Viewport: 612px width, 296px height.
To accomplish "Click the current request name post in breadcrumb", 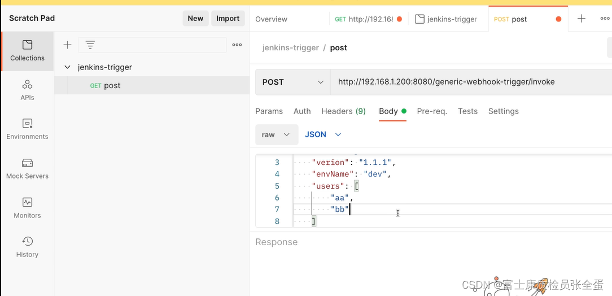I will [x=338, y=47].
